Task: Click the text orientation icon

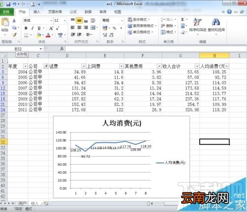Action: coord(88,35)
